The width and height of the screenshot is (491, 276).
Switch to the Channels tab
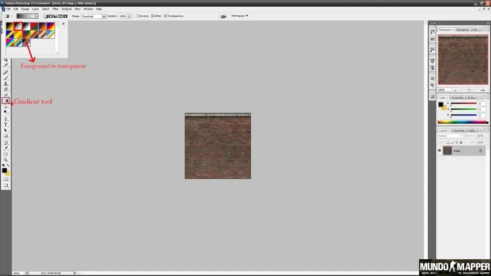click(459, 130)
